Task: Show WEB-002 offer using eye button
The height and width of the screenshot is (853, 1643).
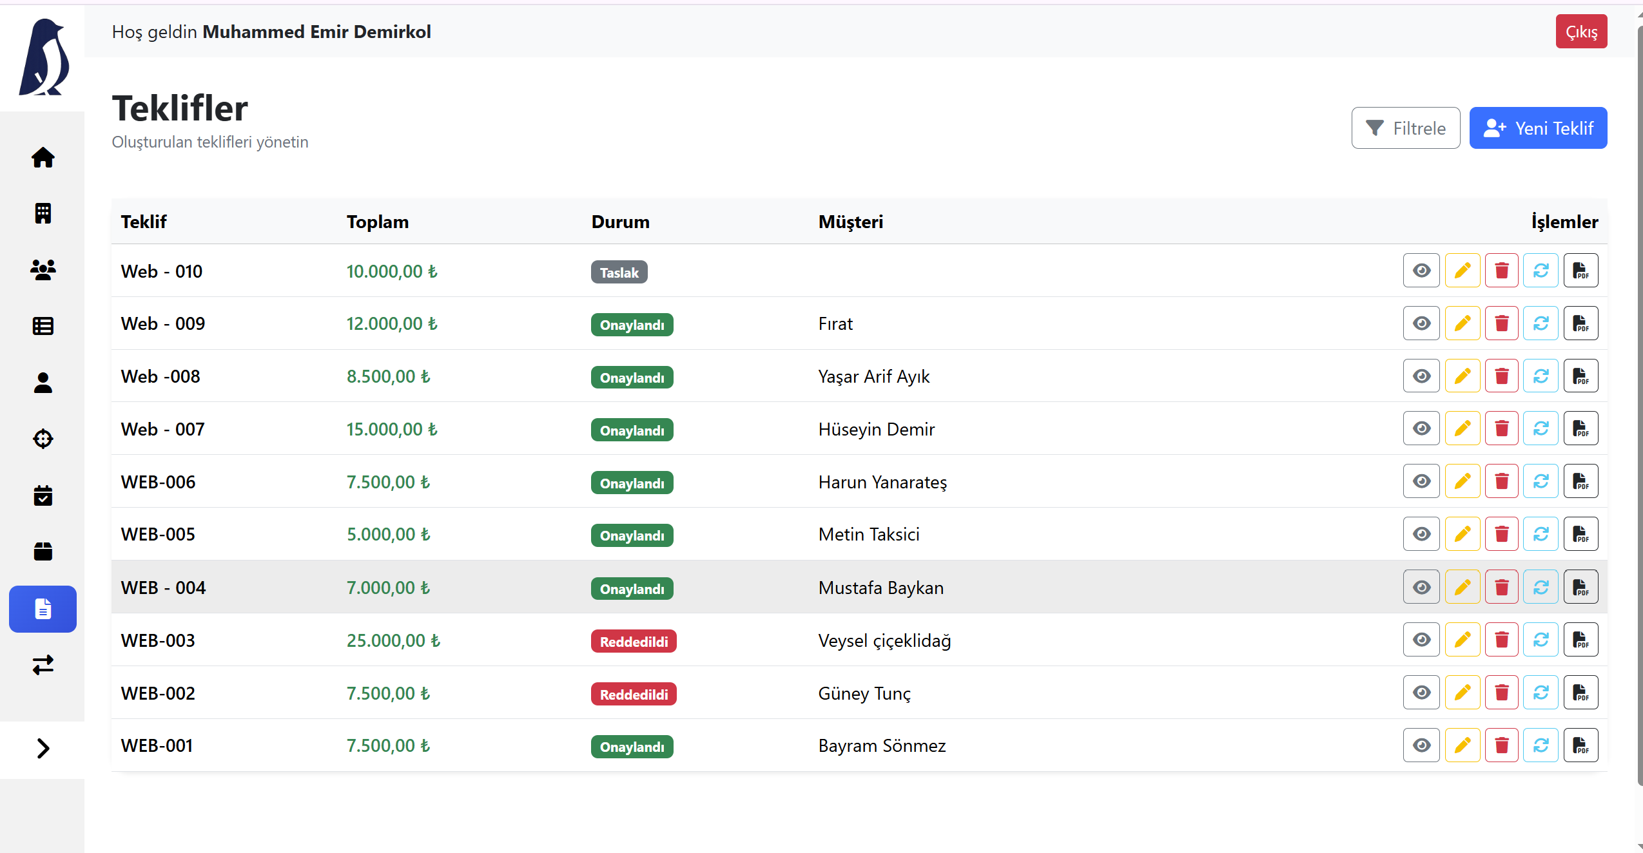Action: pyautogui.click(x=1421, y=693)
